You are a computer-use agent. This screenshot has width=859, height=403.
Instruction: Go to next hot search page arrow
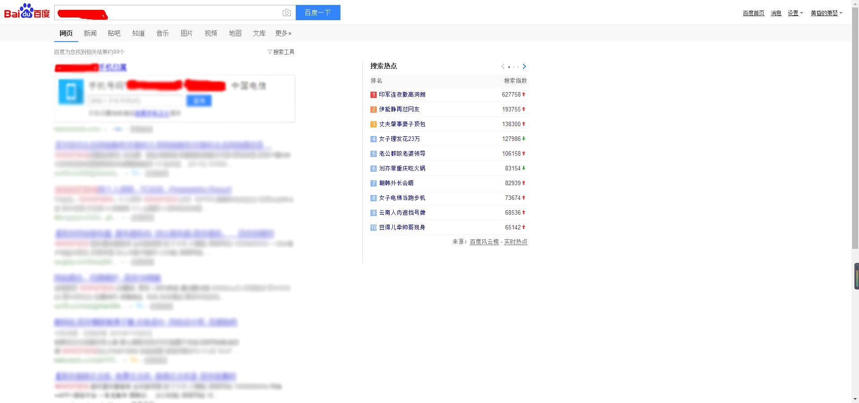[x=524, y=67]
